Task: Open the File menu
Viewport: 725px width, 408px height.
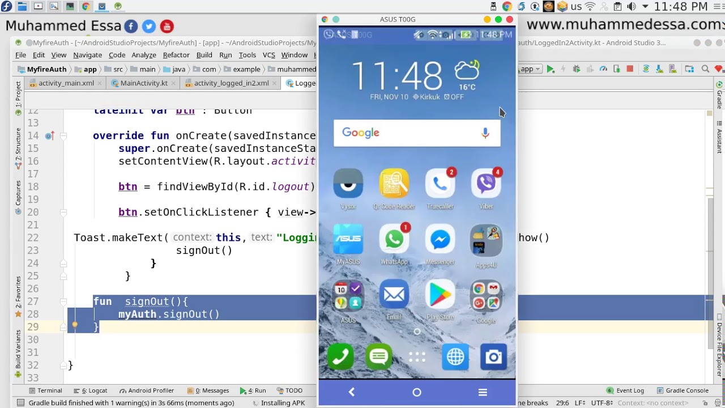Action: point(20,55)
